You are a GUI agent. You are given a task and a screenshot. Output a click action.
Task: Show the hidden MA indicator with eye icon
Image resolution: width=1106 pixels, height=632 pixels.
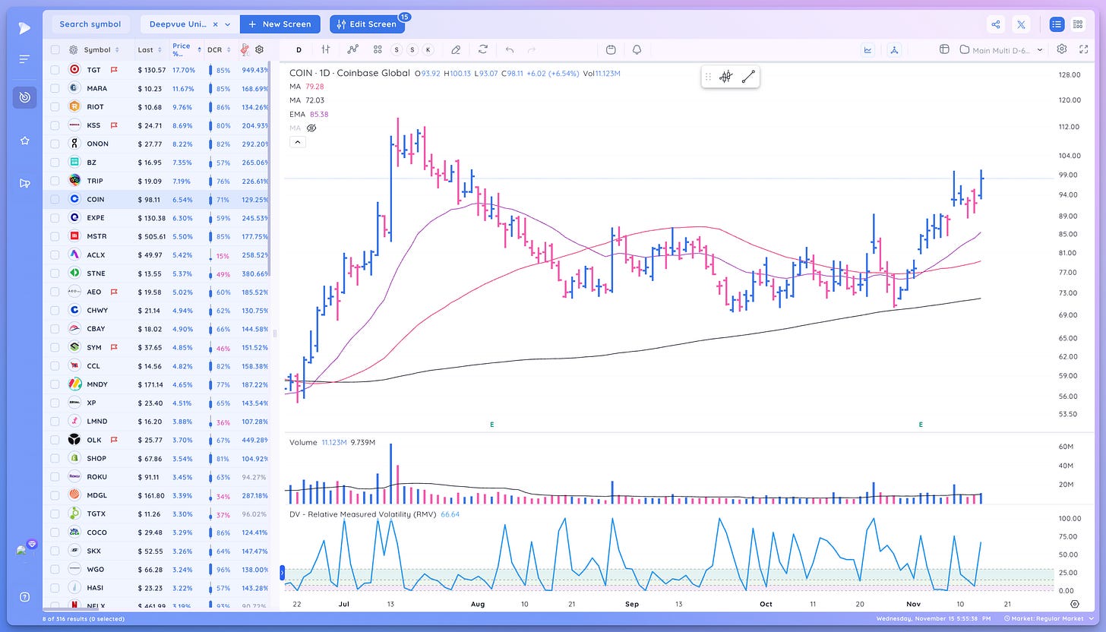311,128
